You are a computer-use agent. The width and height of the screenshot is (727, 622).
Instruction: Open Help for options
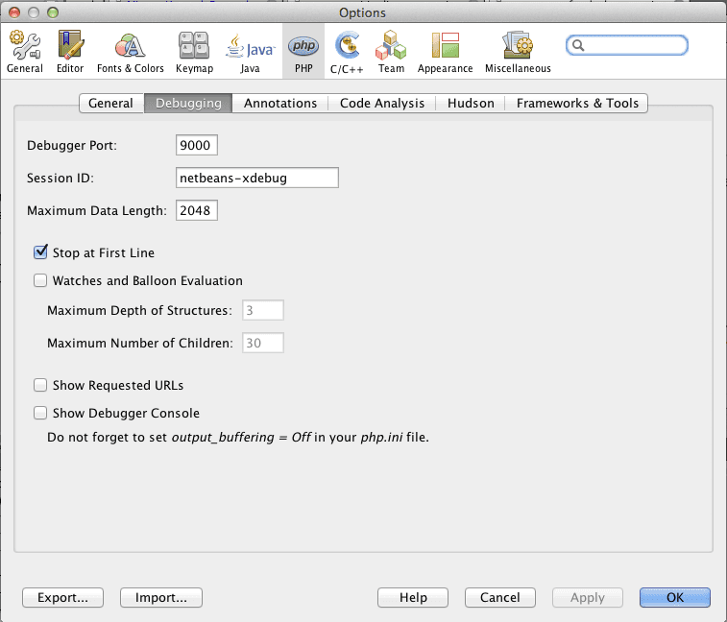click(x=413, y=597)
